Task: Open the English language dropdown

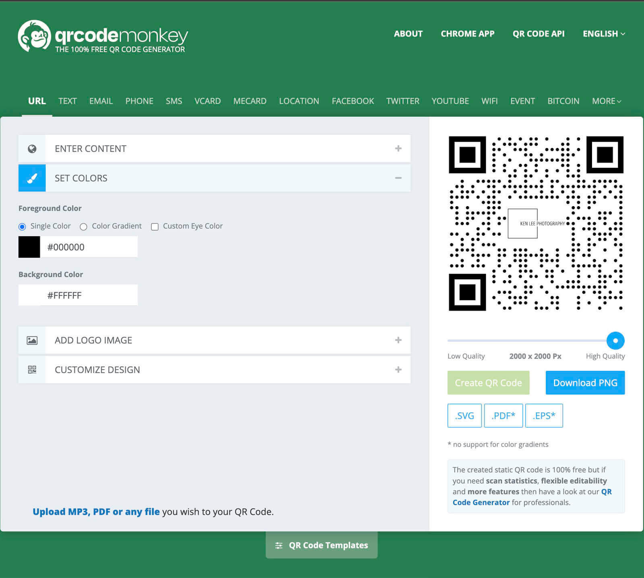Action: point(604,34)
